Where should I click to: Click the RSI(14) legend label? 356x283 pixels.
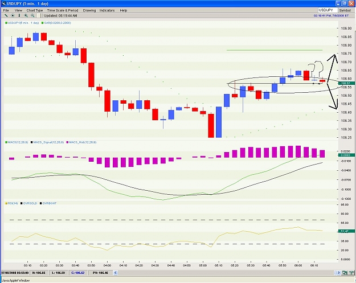(13, 203)
